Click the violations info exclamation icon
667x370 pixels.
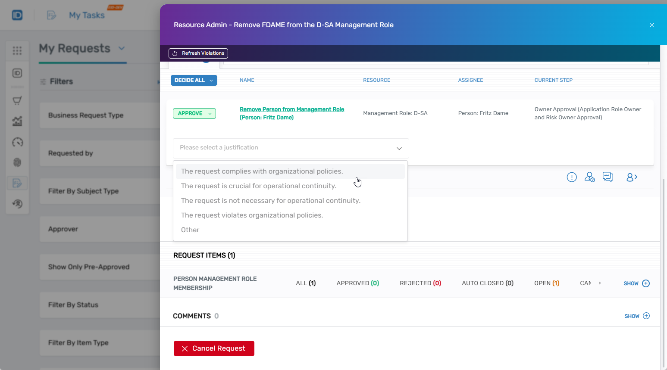point(572,177)
